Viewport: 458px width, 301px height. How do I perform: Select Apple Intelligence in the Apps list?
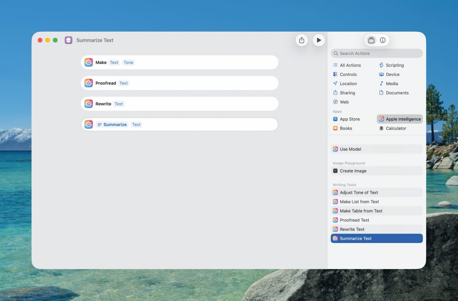click(400, 119)
